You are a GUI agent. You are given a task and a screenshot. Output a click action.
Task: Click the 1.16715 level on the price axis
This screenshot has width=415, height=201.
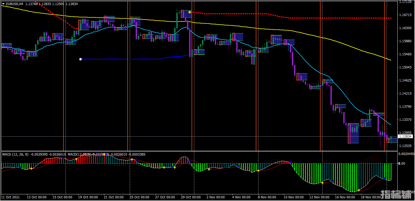pyautogui.click(x=405, y=15)
